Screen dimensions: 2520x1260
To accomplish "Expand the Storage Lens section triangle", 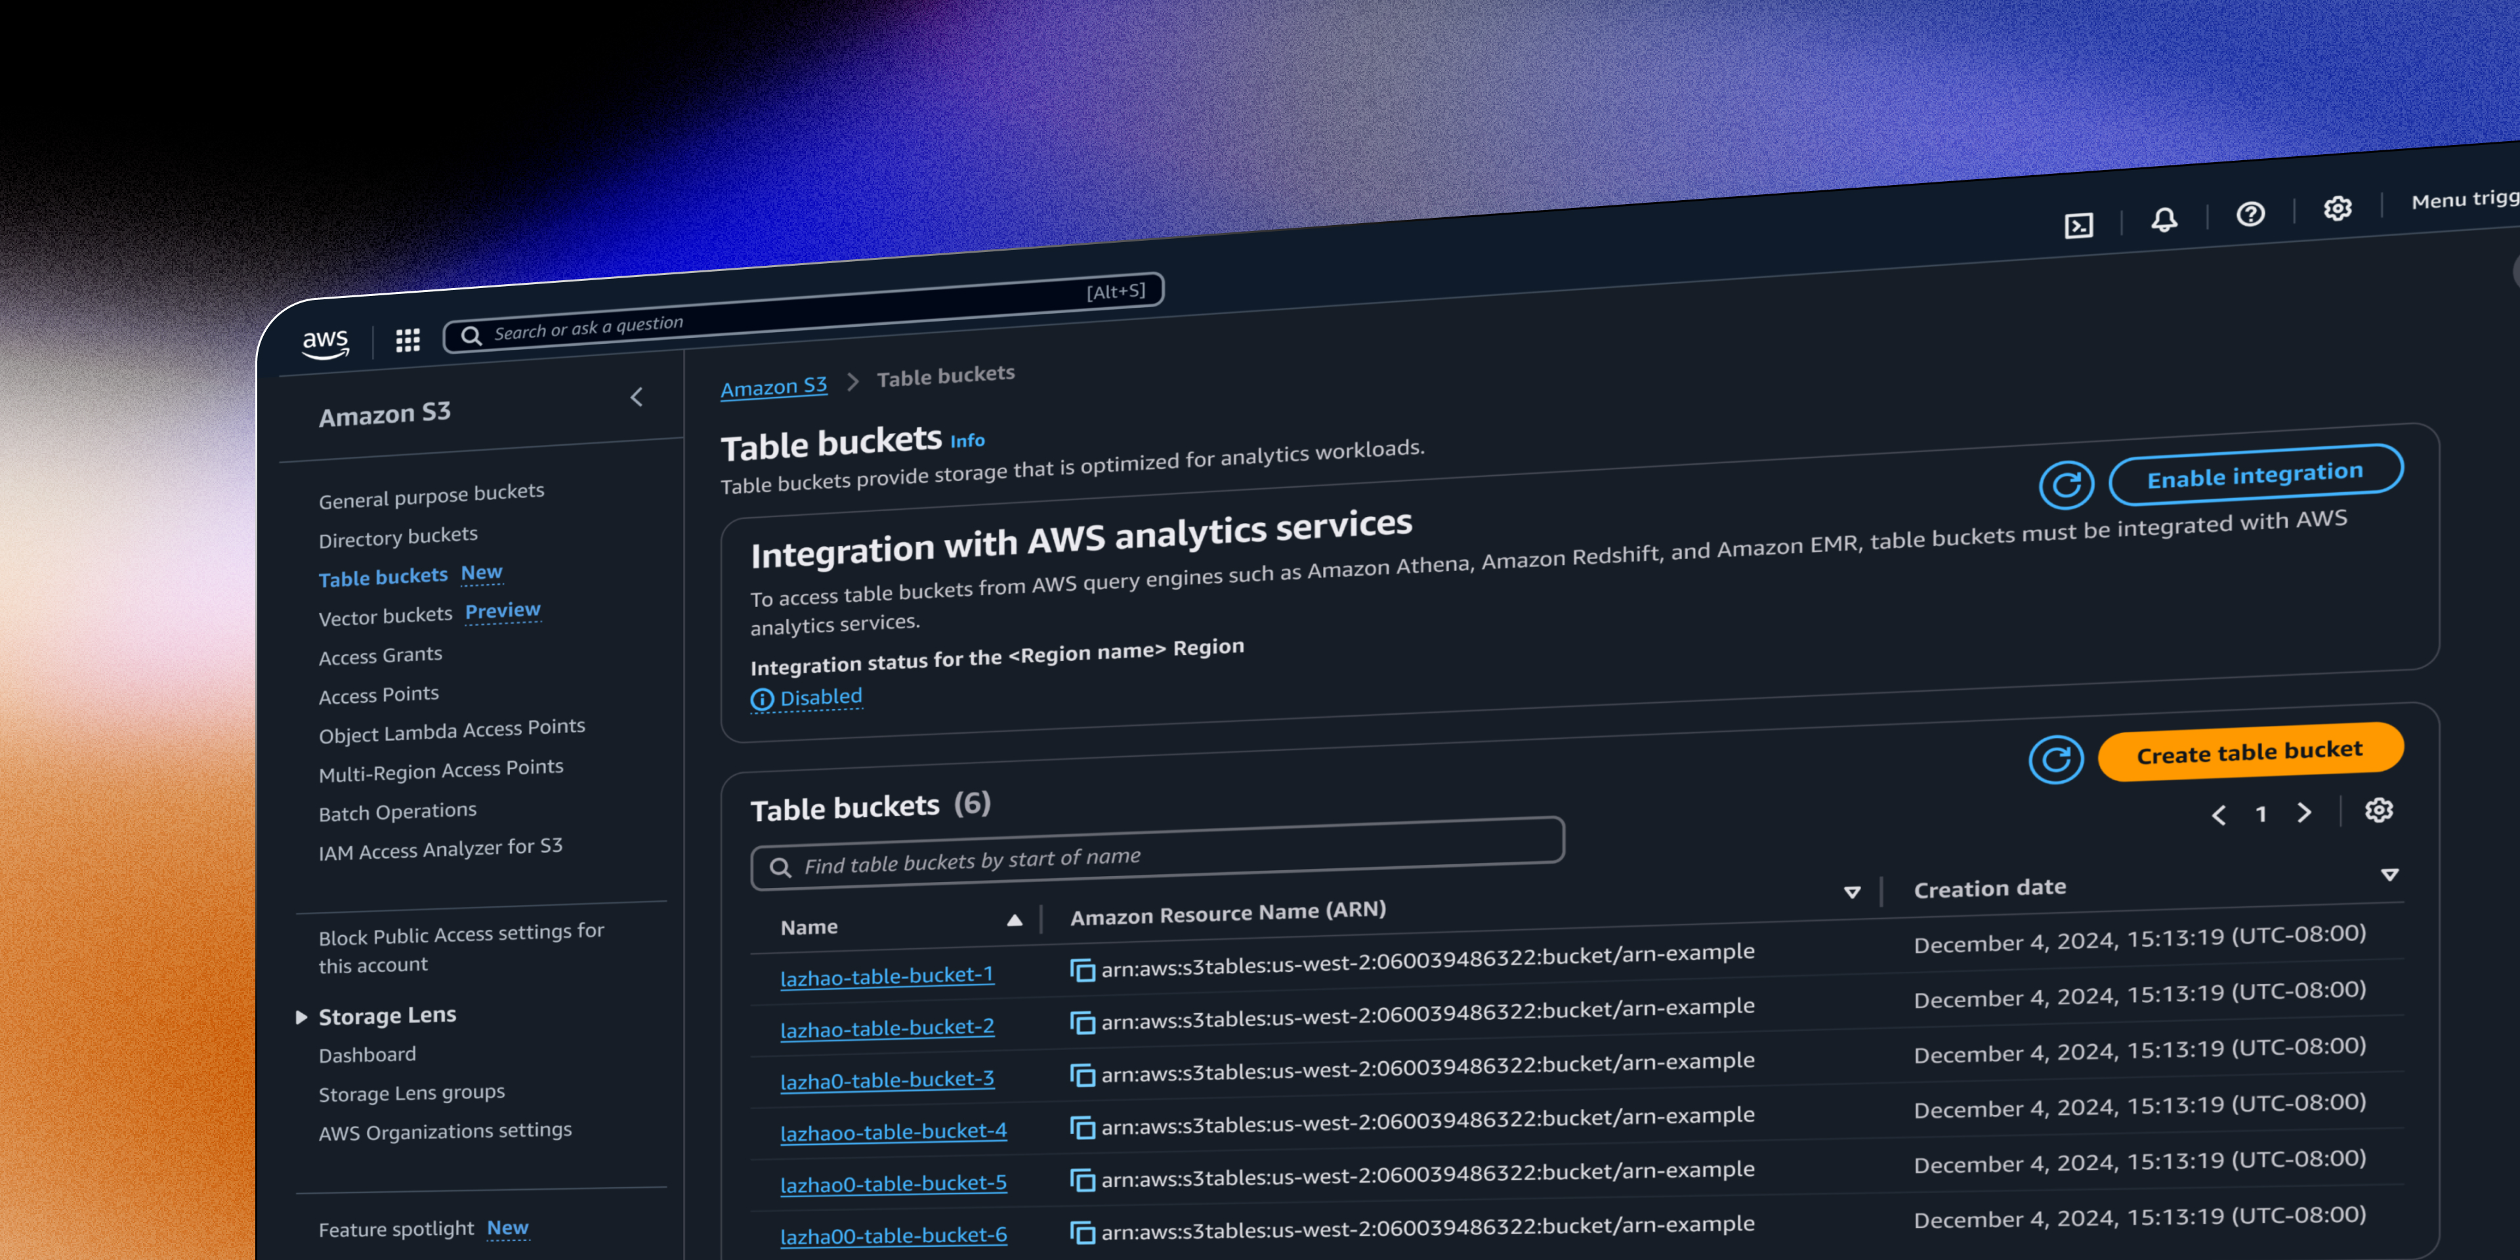I will (x=301, y=1017).
